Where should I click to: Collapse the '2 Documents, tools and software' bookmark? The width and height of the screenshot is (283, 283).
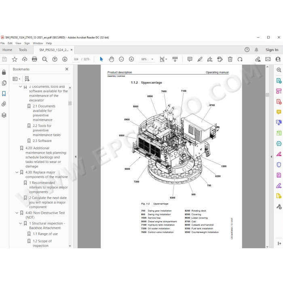(x=20, y=87)
